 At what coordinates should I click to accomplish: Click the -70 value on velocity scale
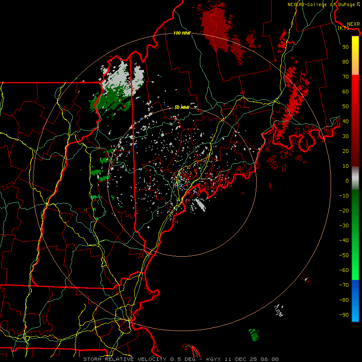[344, 285]
